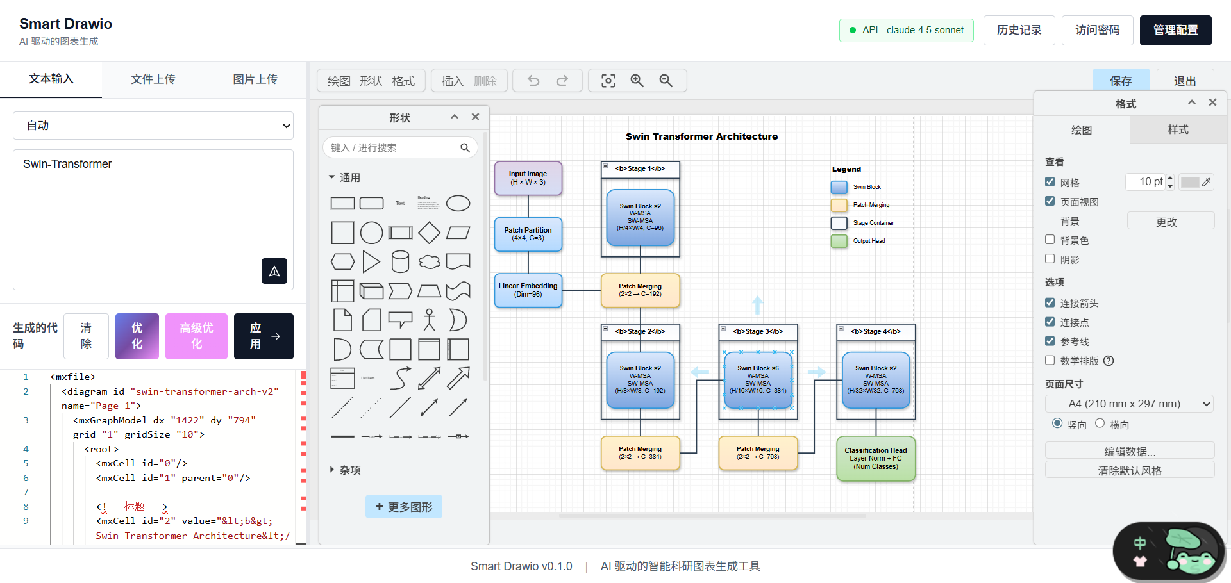Select the 横向 landscape radio button
The height and width of the screenshot is (583, 1231).
[1100, 423]
